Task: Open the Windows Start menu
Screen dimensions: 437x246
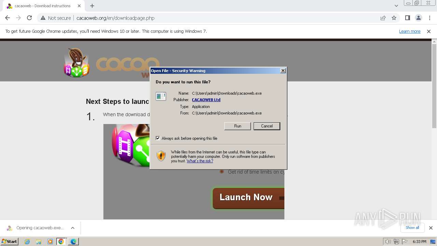Action: click(x=10, y=242)
